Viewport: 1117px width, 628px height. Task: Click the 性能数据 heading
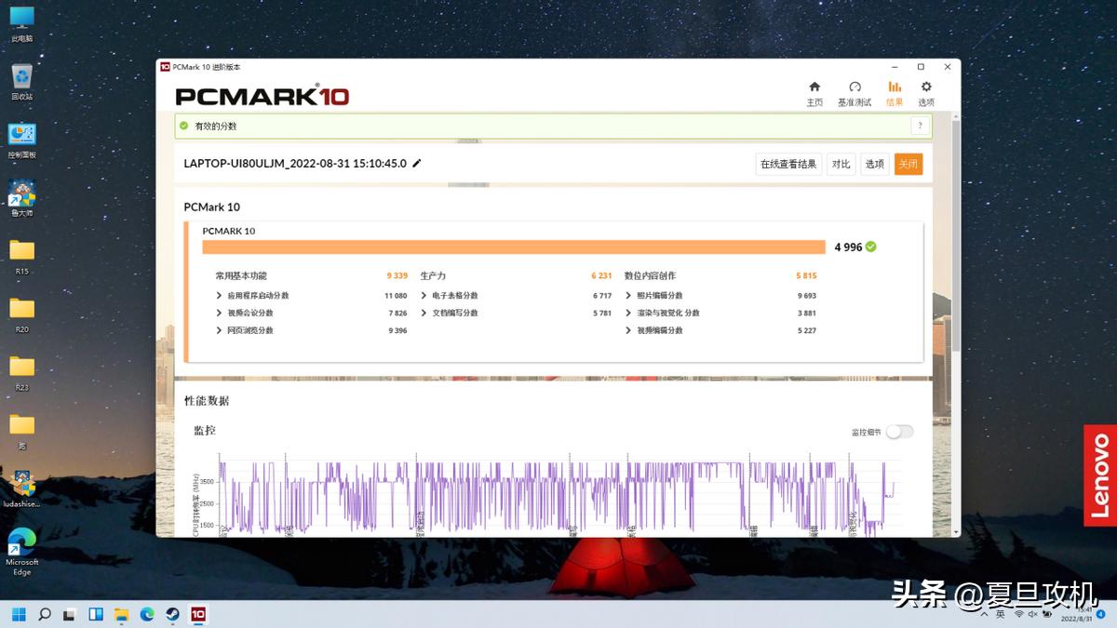click(207, 401)
